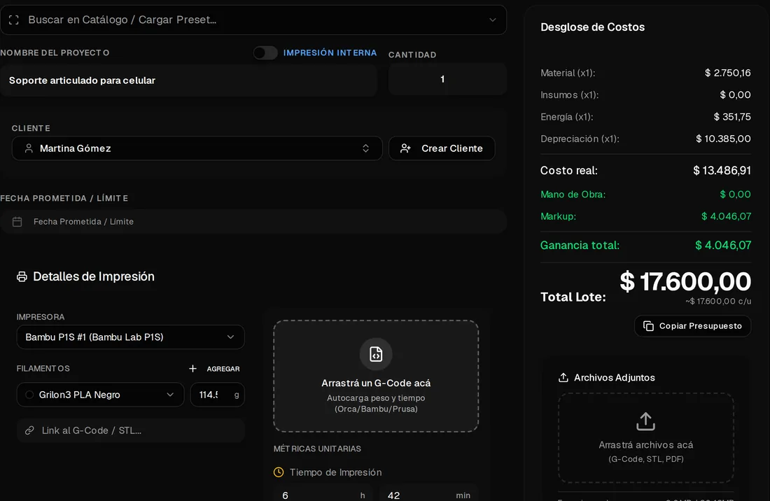Open the Fecha Prometida / Límite date field
The height and width of the screenshot is (501, 770).
tap(253, 222)
